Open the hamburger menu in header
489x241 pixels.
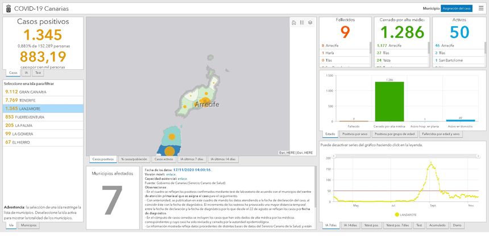pos(482,9)
